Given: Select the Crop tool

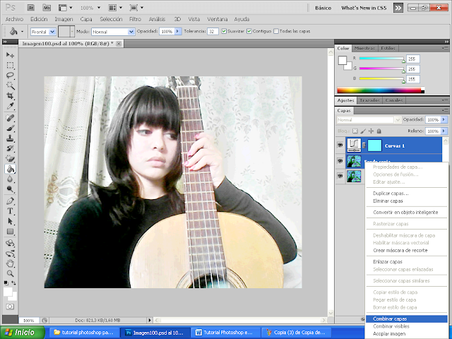Looking at the screenshot, I should pyautogui.click(x=10, y=96).
